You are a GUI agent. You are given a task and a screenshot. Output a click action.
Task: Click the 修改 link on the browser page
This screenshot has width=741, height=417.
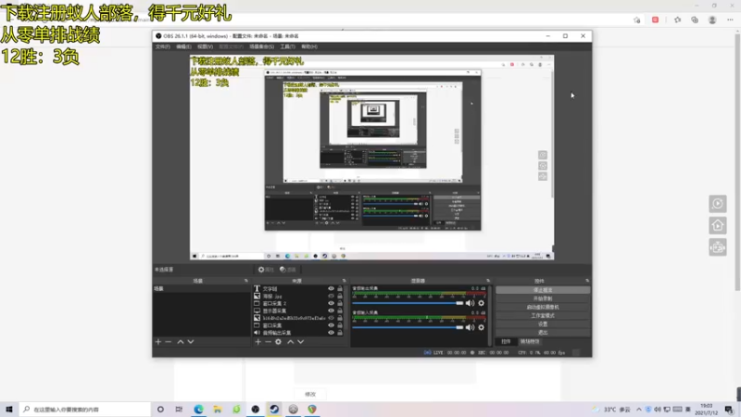click(x=310, y=395)
